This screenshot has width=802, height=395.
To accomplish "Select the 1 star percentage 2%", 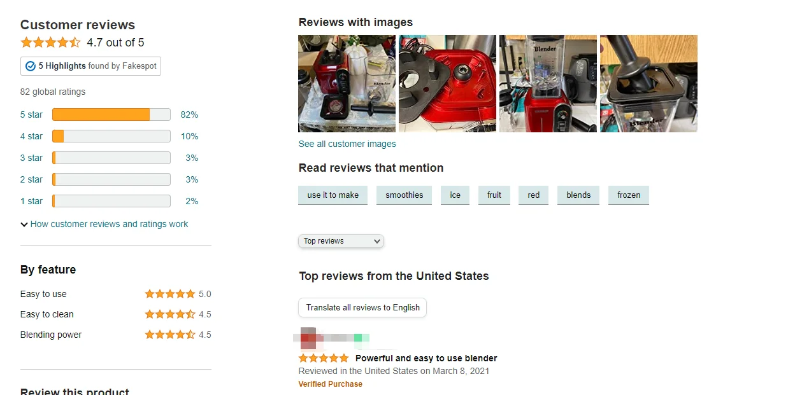I will click(192, 201).
